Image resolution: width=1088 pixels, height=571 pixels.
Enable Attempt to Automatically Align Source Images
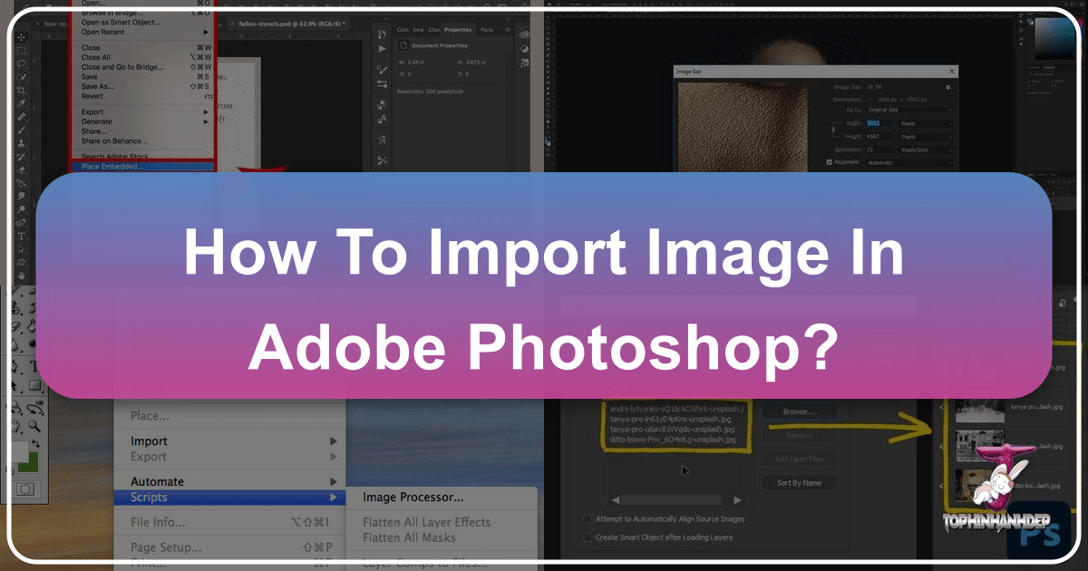[588, 518]
